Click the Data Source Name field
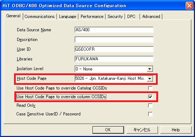The width and height of the screenshot is (195, 137). coord(114,30)
